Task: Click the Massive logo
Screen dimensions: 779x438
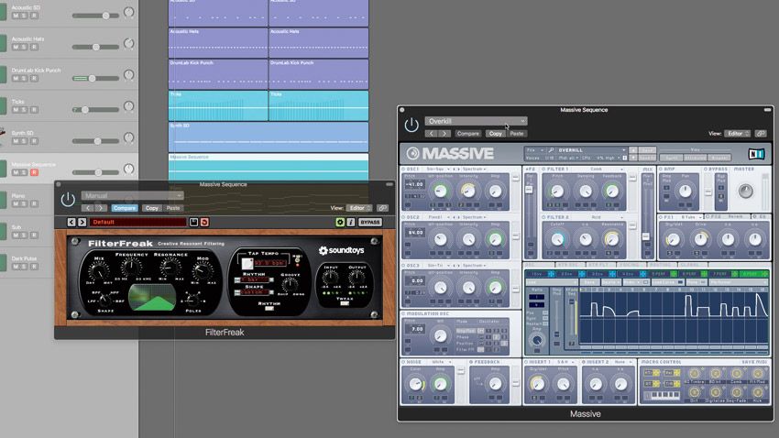Action: pos(451,153)
